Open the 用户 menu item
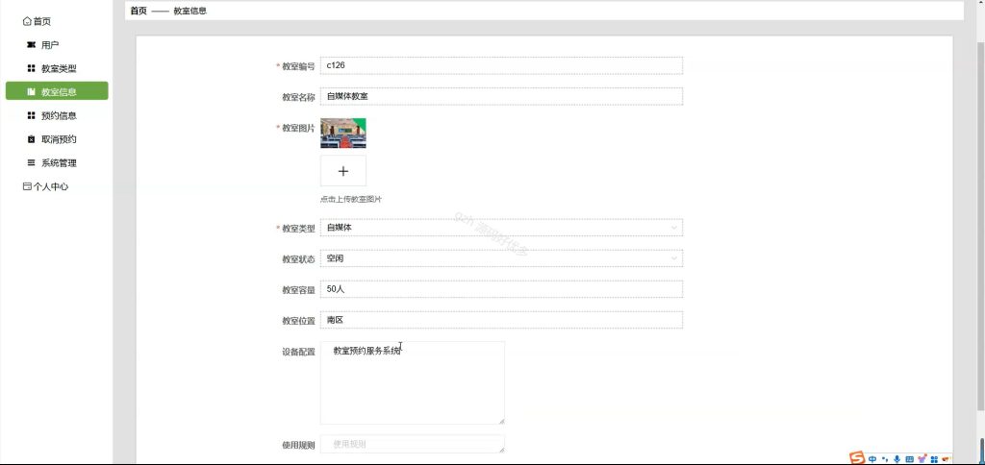The width and height of the screenshot is (985, 465). [50, 45]
